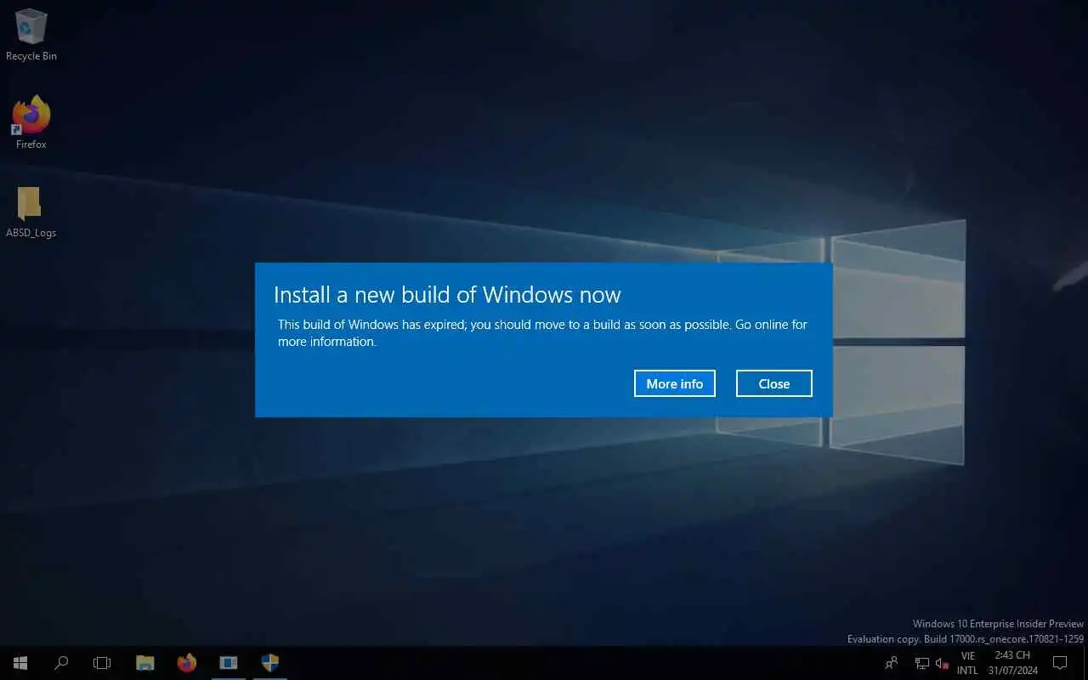Switch to the blue window app on taskbar

coord(229,663)
